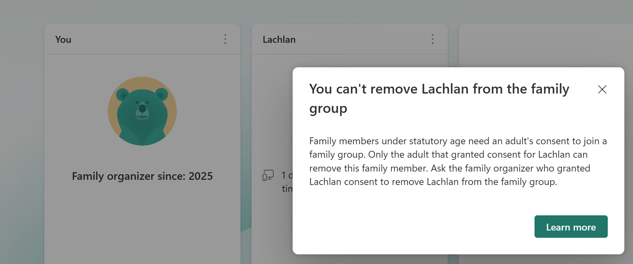Click the consent explanation paragraph in dialog
Viewport: 633px width, 264px height.
pyautogui.click(x=458, y=161)
